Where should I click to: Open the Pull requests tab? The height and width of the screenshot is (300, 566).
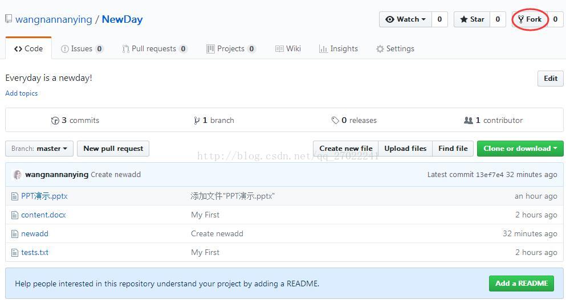point(154,49)
